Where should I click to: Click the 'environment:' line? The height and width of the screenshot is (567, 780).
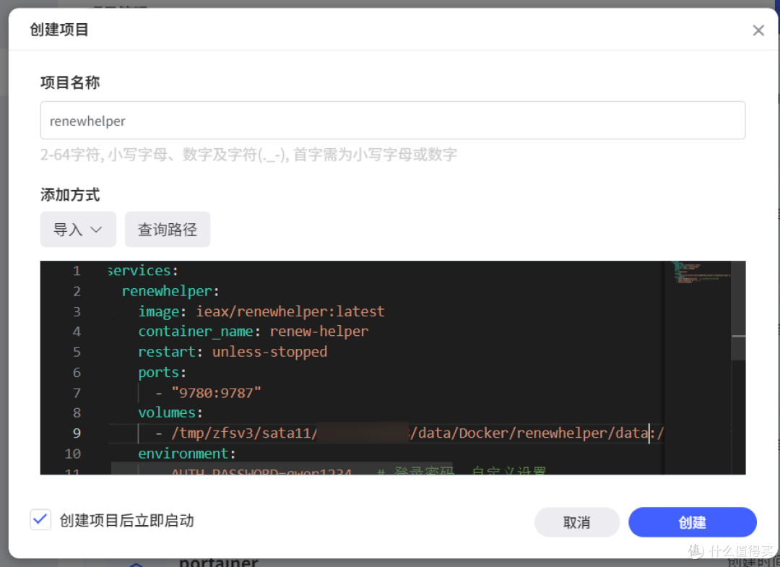pyautogui.click(x=186, y=453)
